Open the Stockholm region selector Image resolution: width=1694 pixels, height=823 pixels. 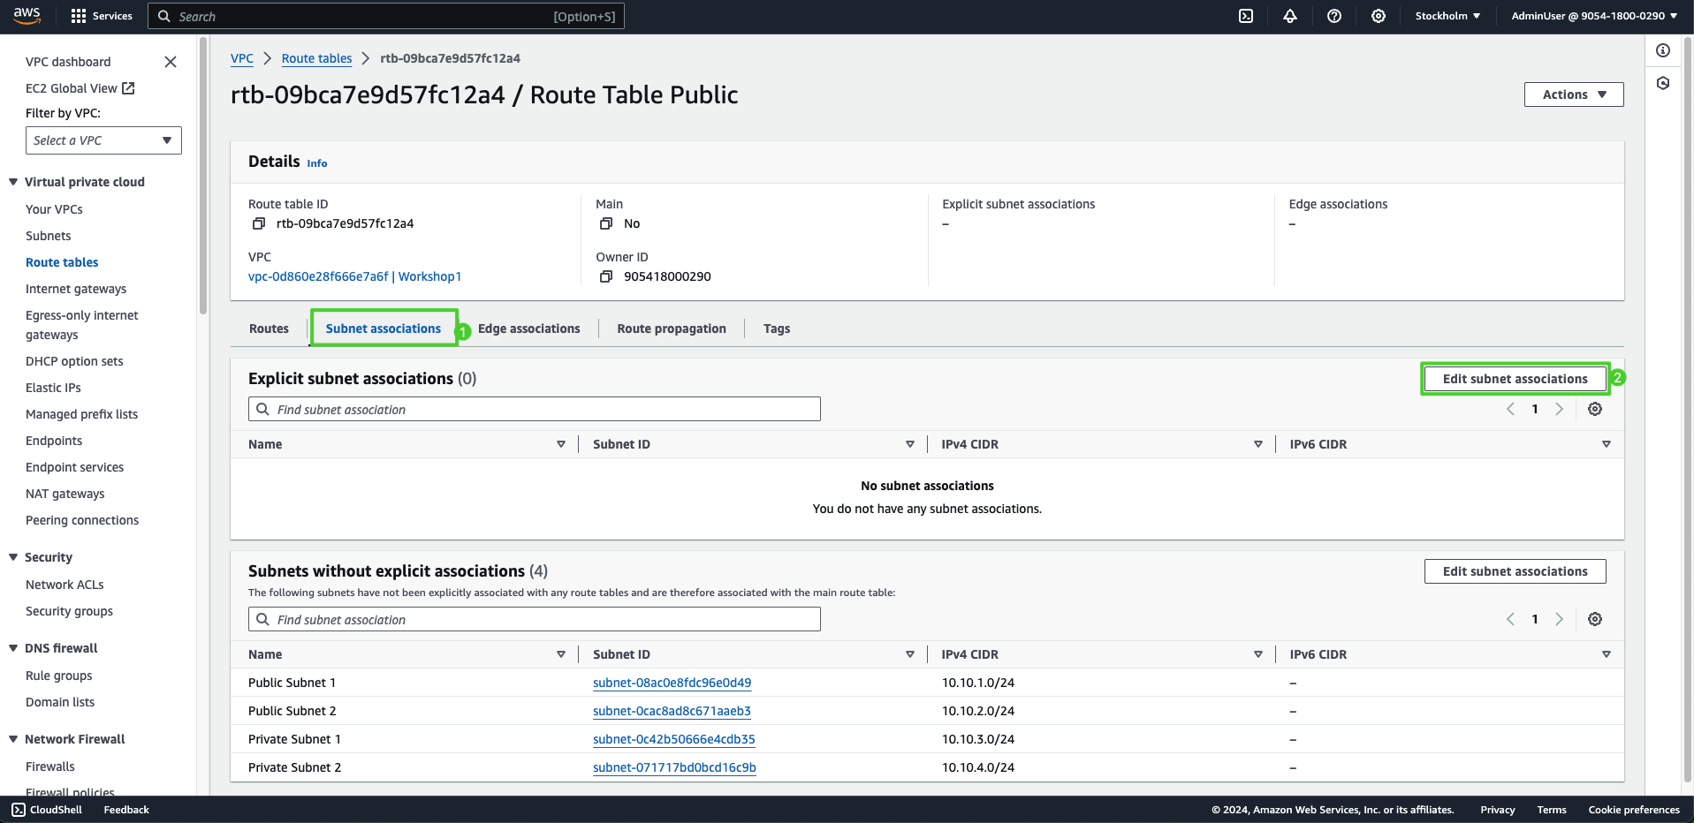[x=1447, y=16]
